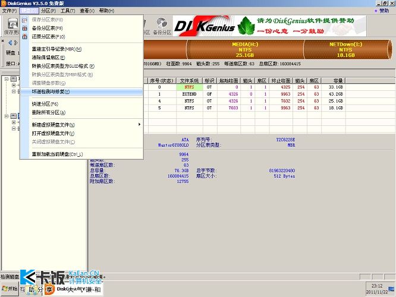Viewport: 396px width, 297px height.
Task: Click the network tray icon near clock
Action: click(x=391, y=289)
